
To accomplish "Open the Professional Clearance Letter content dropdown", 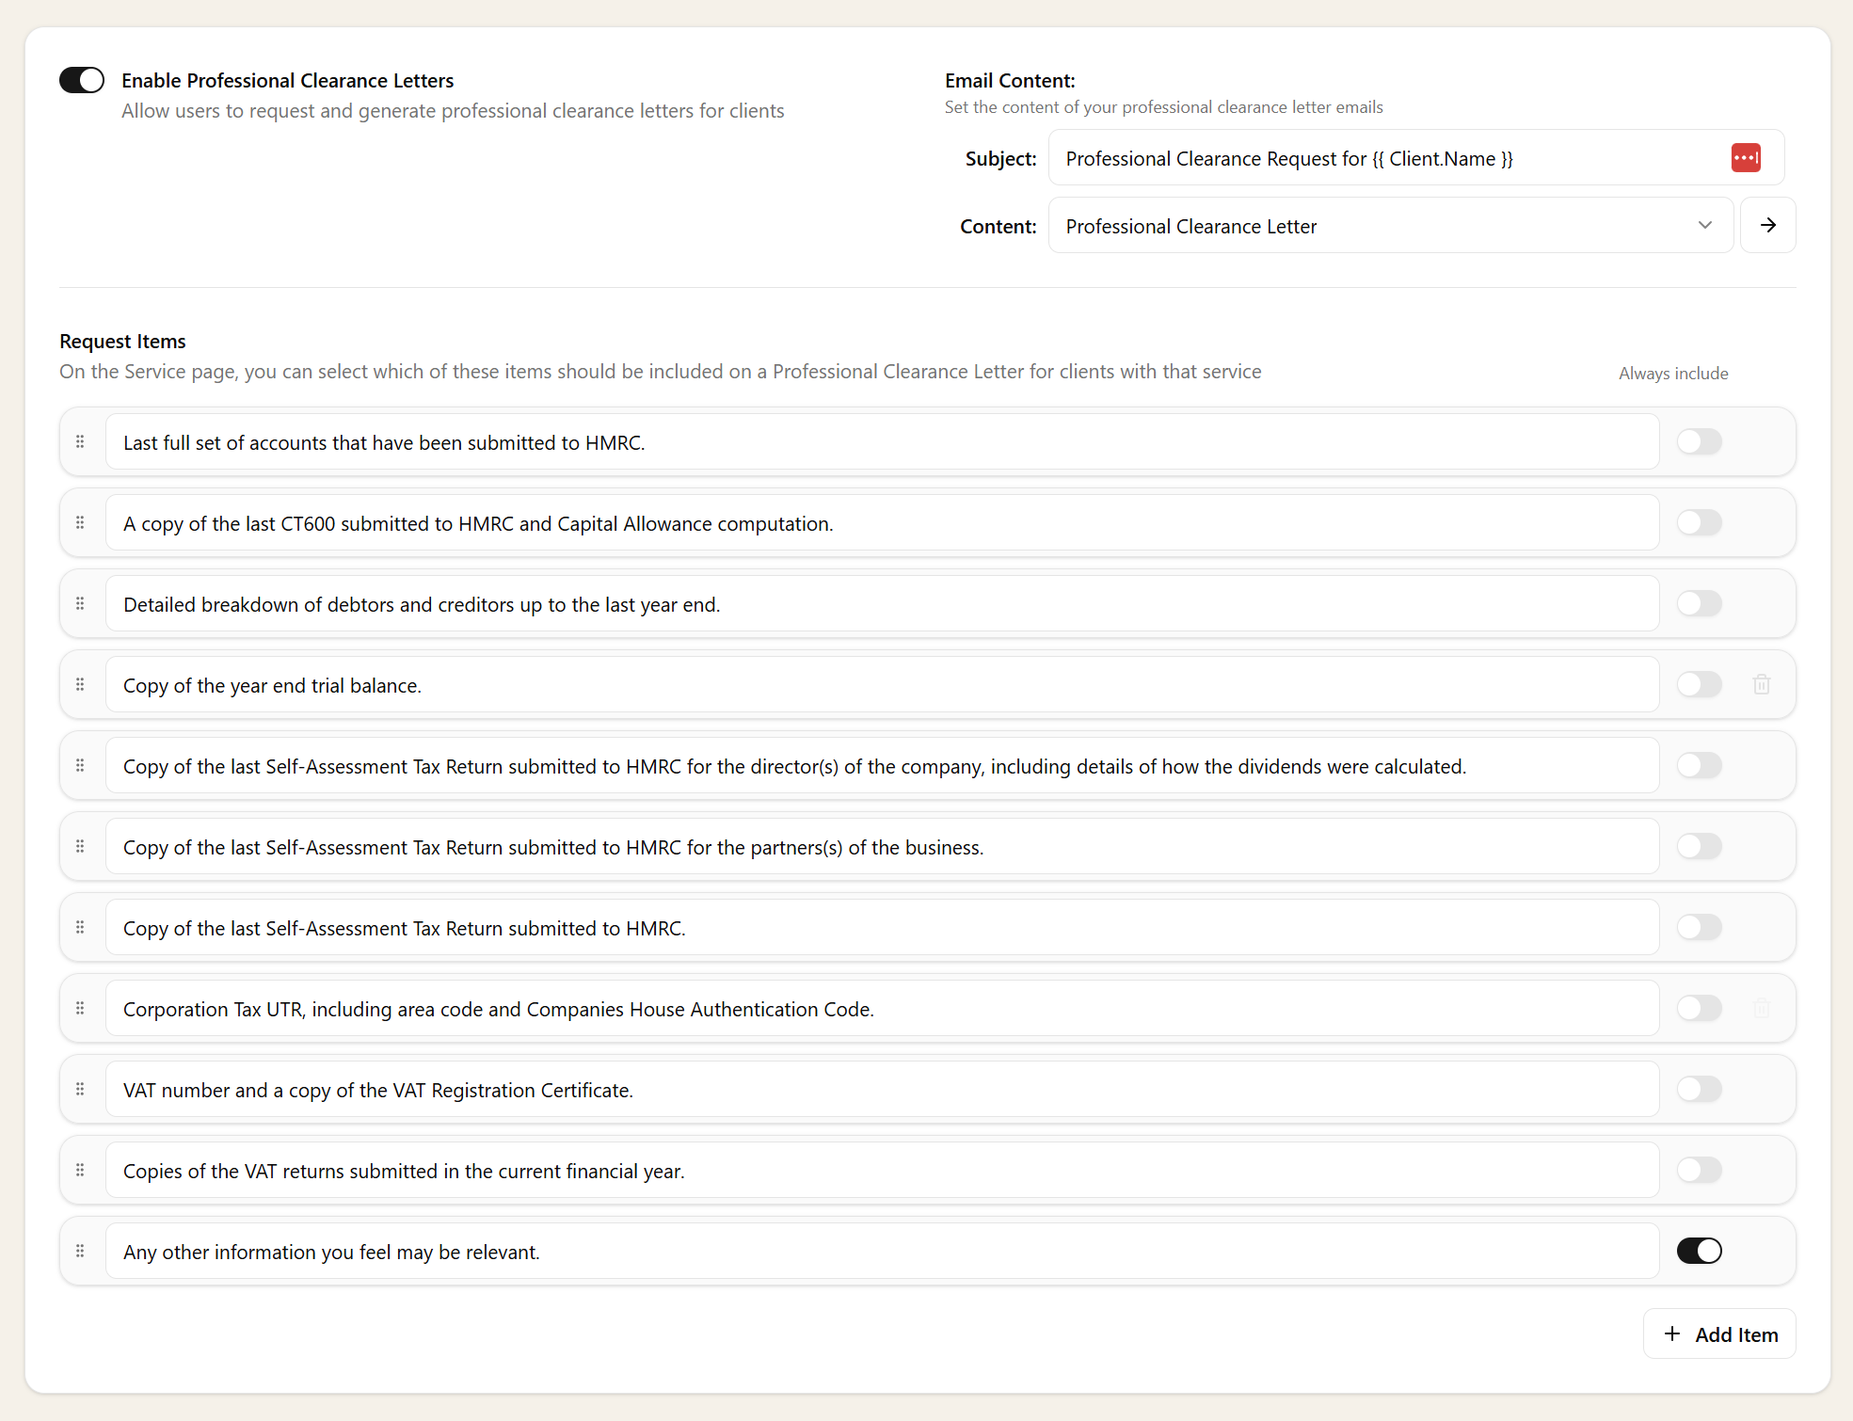I will tap(1704, 225).
